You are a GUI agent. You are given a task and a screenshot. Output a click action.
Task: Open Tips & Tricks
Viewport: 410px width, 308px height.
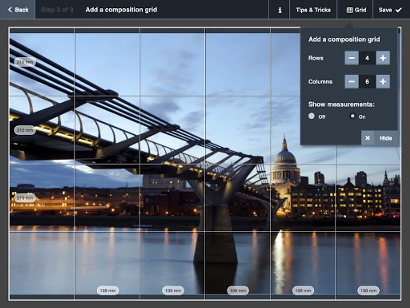pyautogui.click(x=313, y=10)
